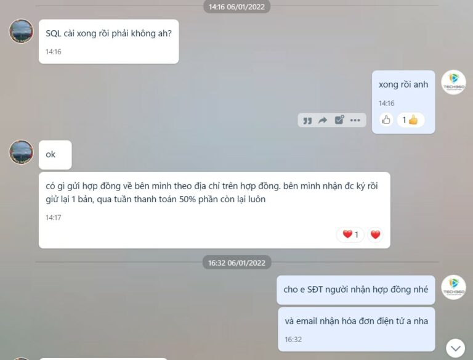Click Tech360 avatar beside 'xong rồi anh'
The height and width of the screenshot is (360, 473).
(x=453, y=82)
